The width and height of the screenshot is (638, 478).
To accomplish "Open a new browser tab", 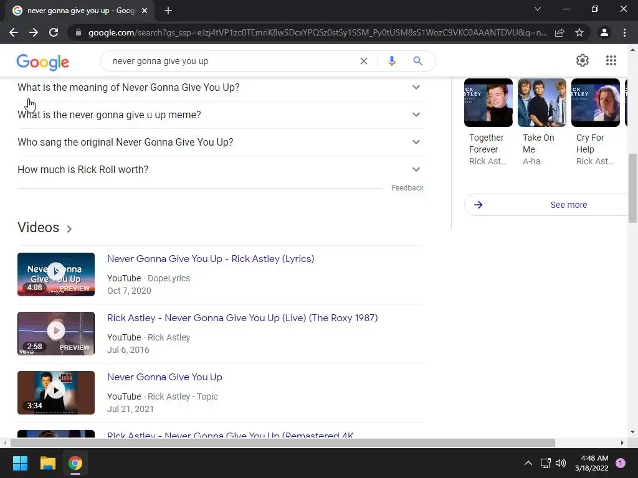I will [x=168, y=11].
